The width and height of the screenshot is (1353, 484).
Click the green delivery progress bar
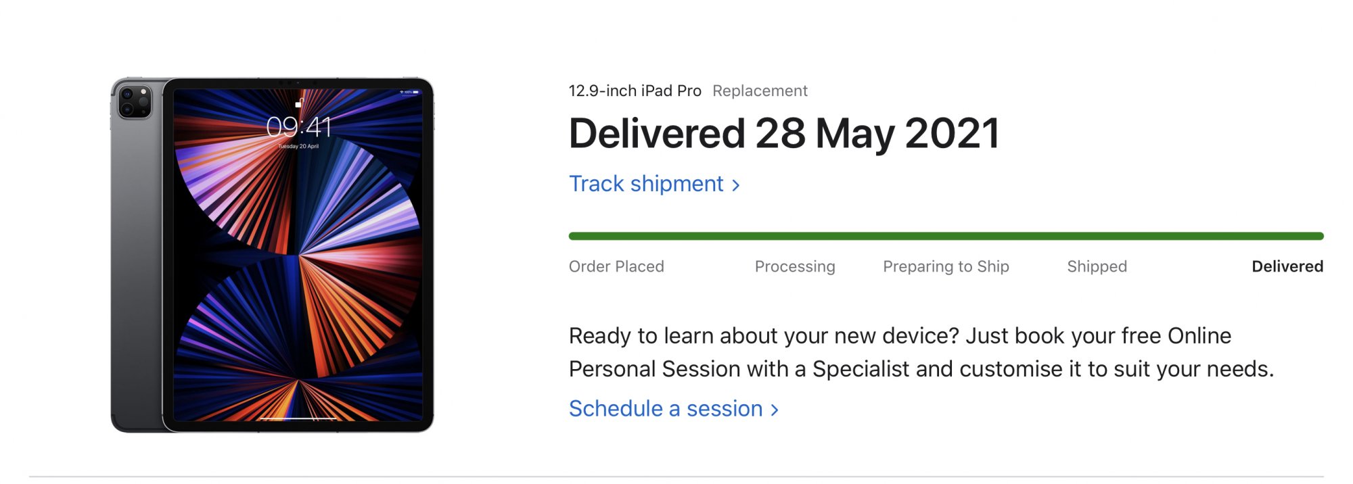point(946,236)
